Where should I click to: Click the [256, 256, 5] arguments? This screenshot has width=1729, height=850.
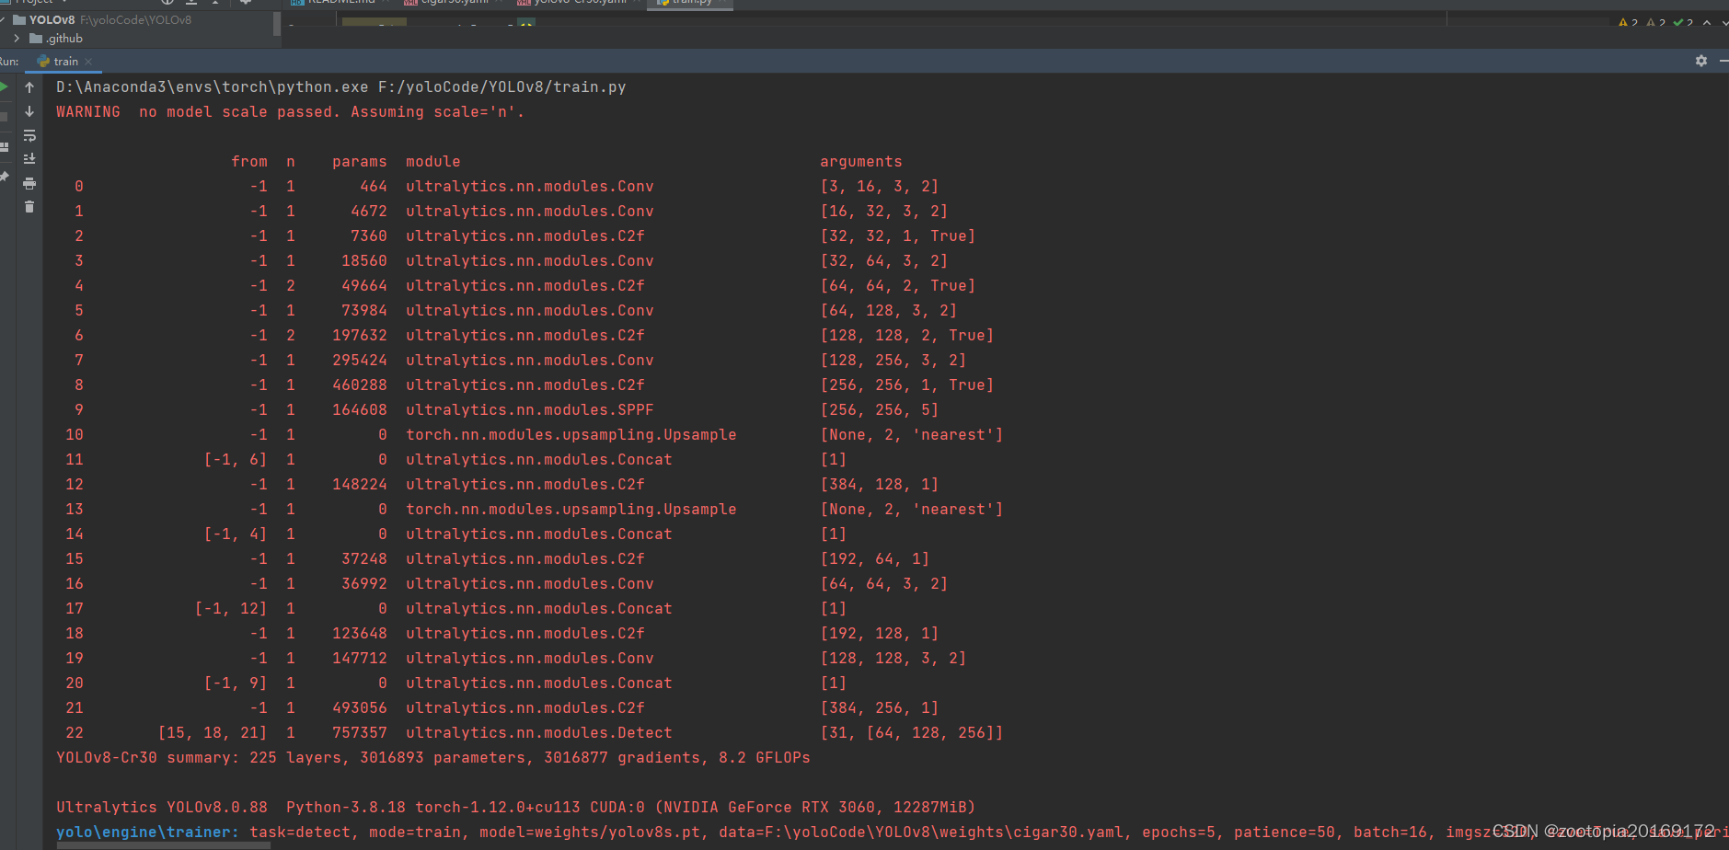coord(880,410)
